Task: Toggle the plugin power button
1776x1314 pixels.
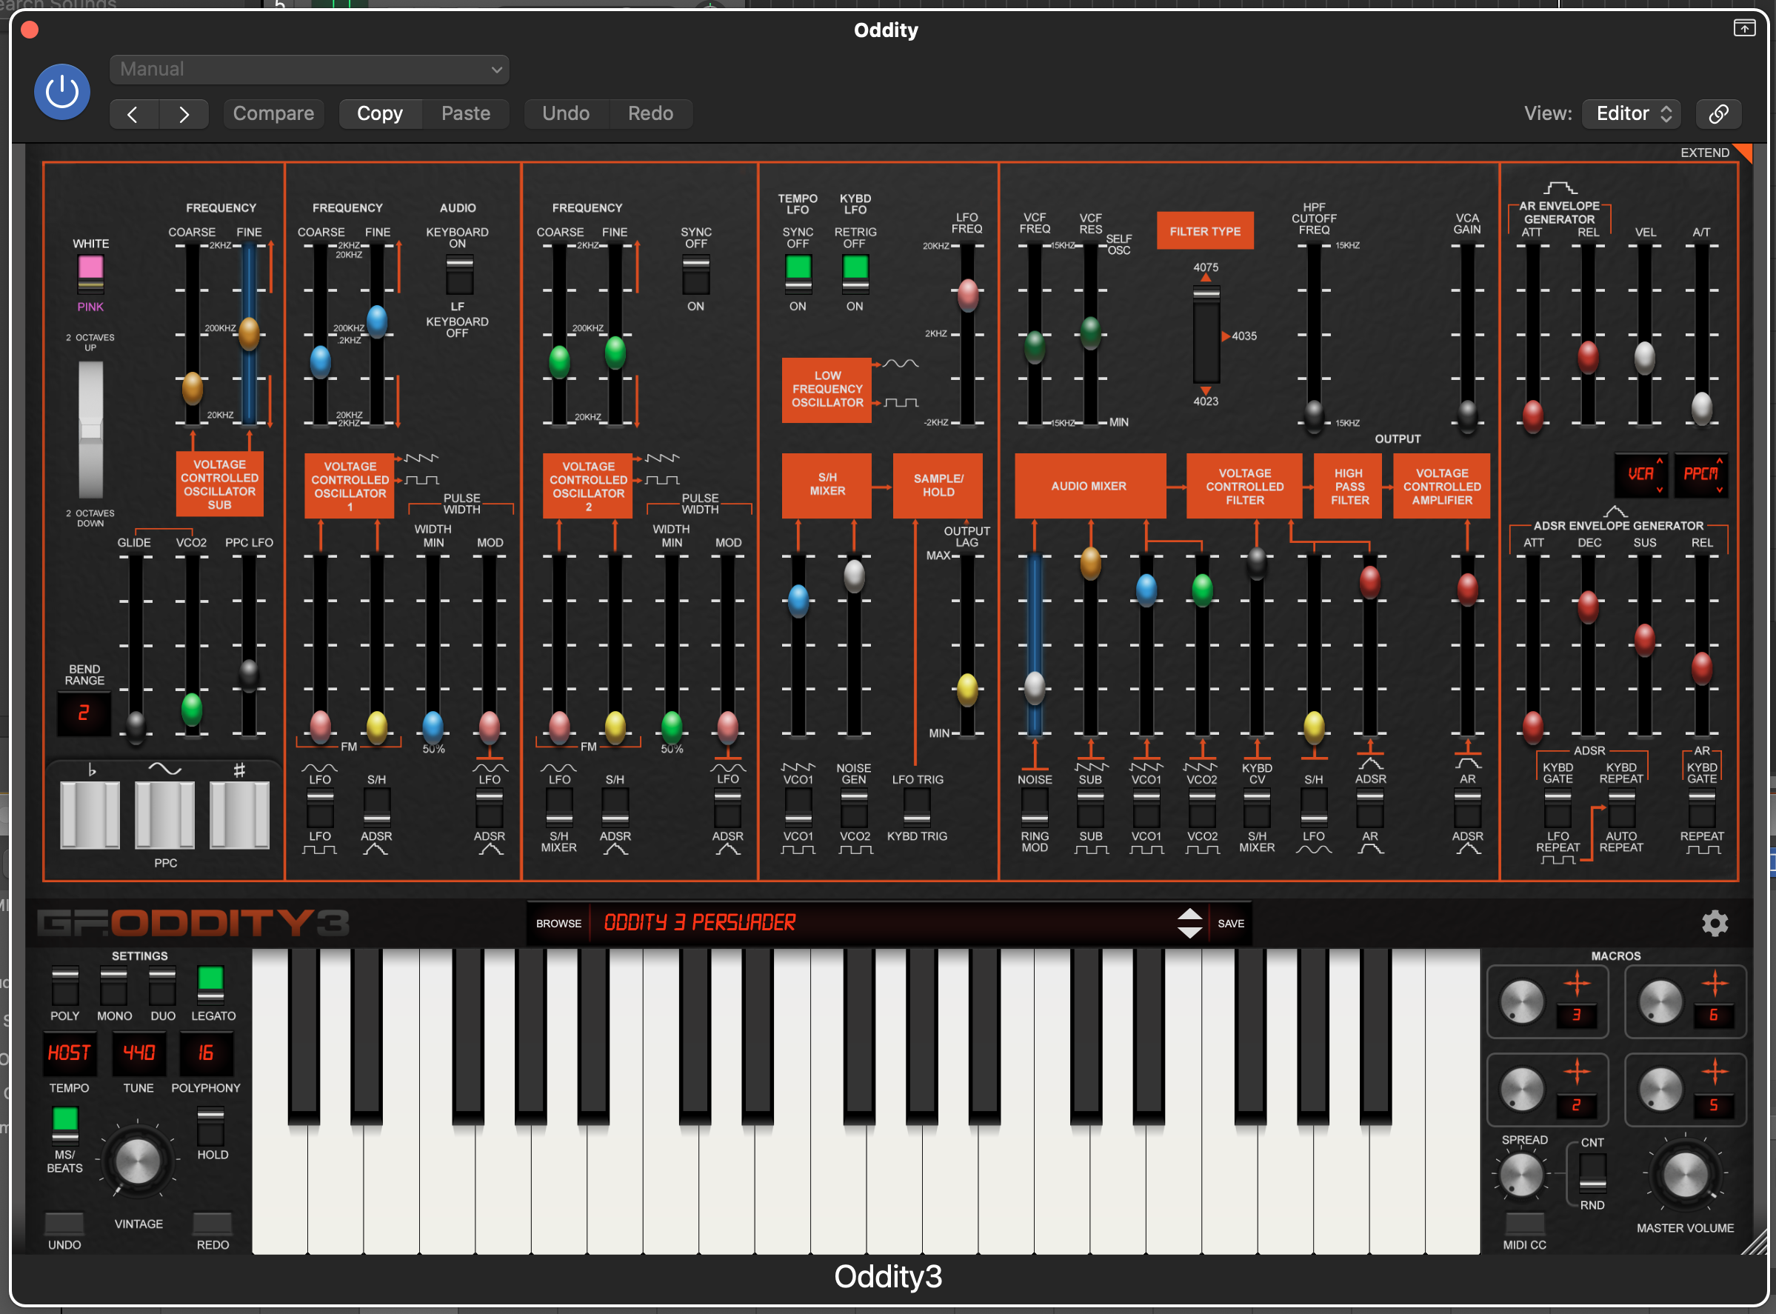Action: (x=62, y=93)
